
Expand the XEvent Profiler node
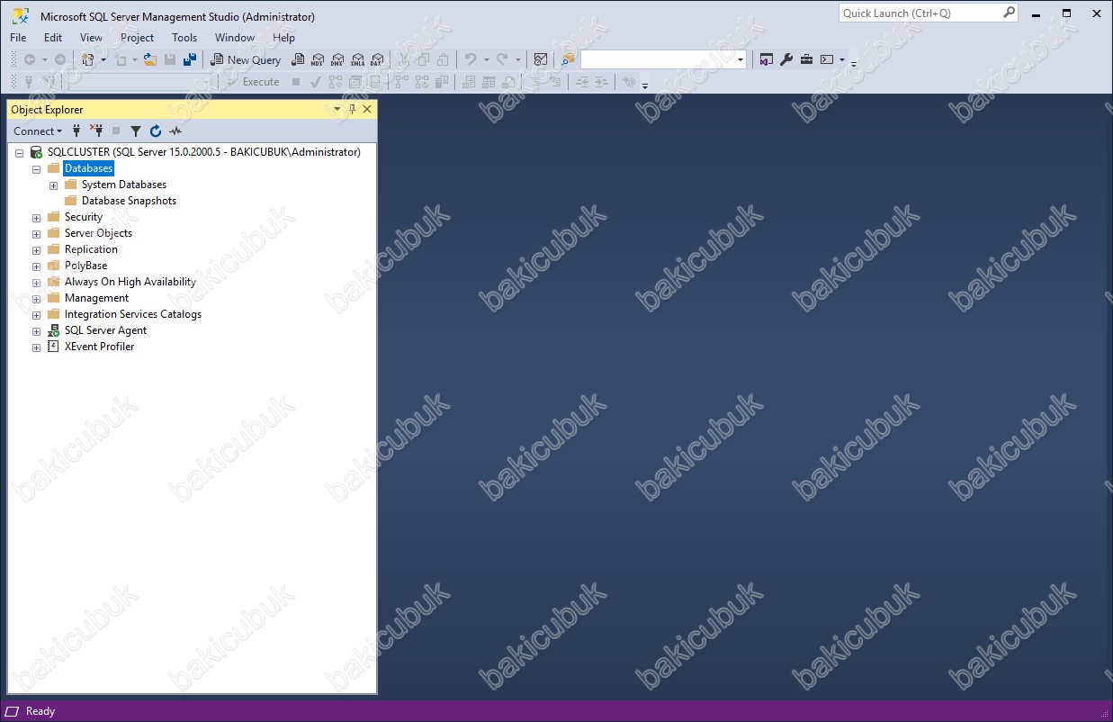(x=36, y=347)
